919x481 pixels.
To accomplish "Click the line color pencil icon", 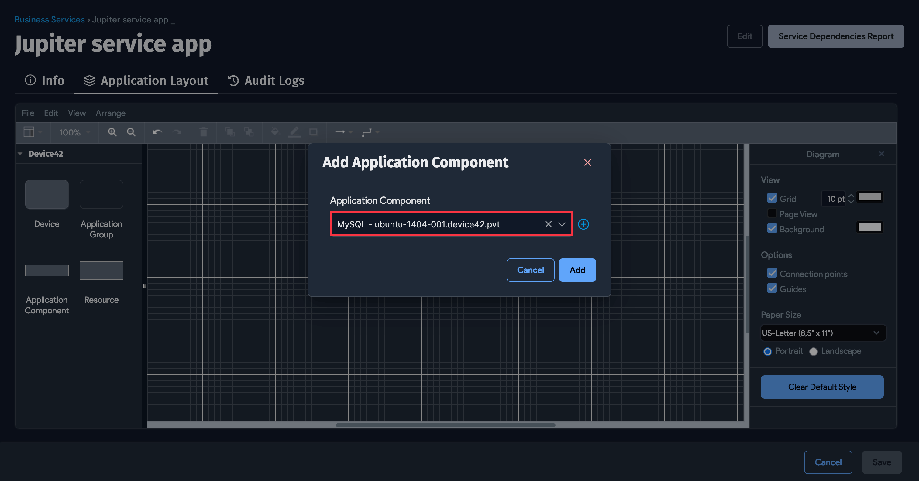I will (294, 132).
